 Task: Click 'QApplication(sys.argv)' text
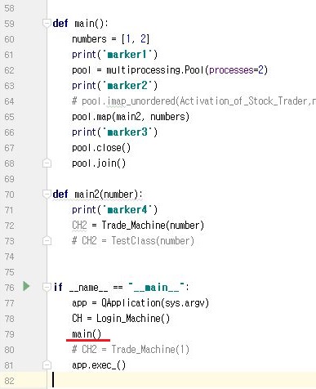155,303
